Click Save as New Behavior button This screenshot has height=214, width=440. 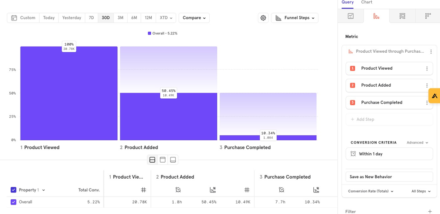tap(389, 177)
